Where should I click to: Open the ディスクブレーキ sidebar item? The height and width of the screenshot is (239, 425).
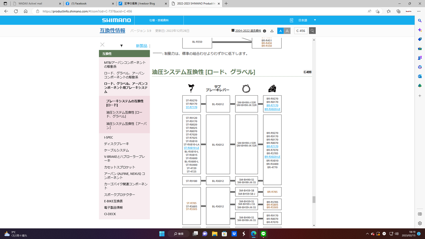(x=117, y=144)
